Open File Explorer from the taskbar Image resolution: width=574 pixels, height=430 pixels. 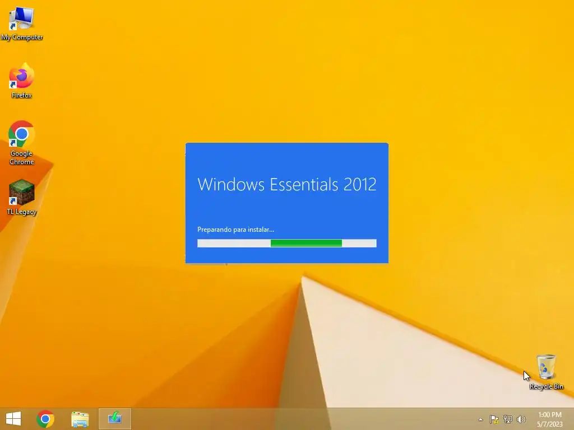tap(80, 419)
